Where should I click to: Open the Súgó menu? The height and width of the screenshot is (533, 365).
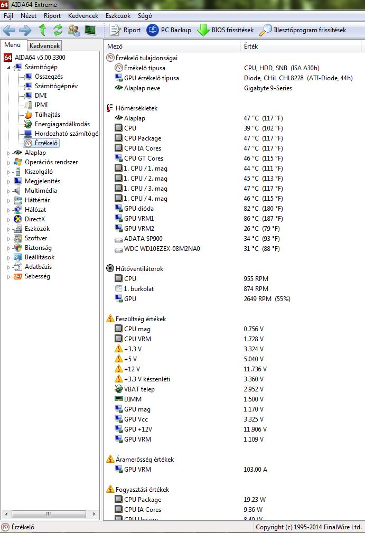[145, 16]
